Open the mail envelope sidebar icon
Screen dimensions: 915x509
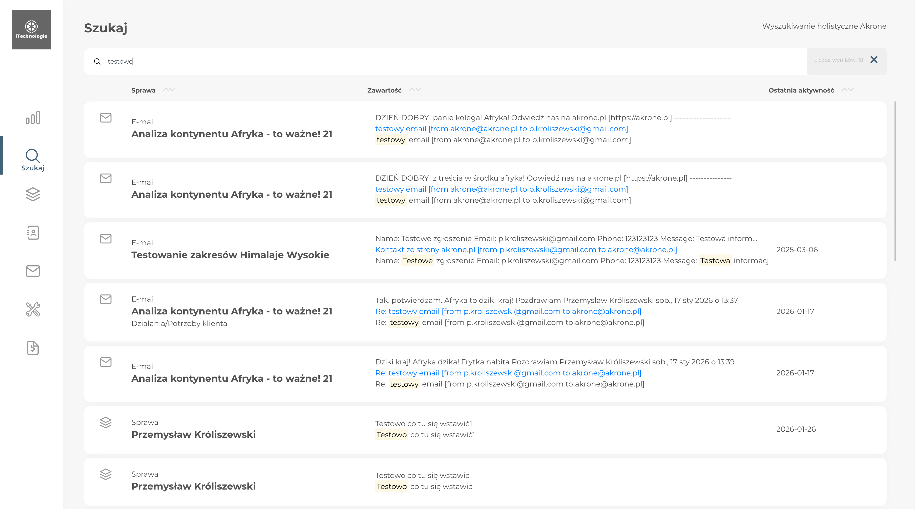[33, 271]
